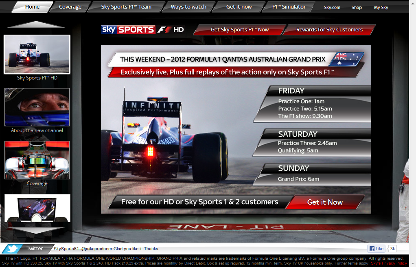Open the Shop link
Viewport: 416px width, 267px height.
[357, 7]
